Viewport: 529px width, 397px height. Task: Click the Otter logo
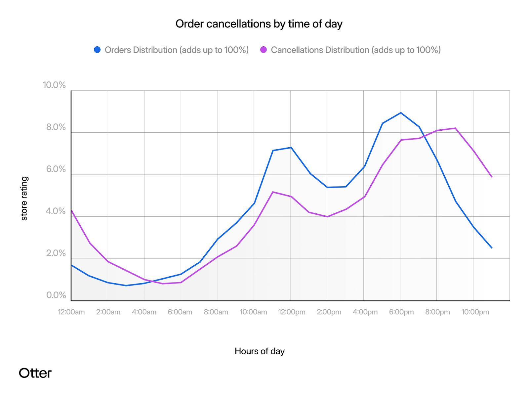pyautogui.click(x=35, y=373)
